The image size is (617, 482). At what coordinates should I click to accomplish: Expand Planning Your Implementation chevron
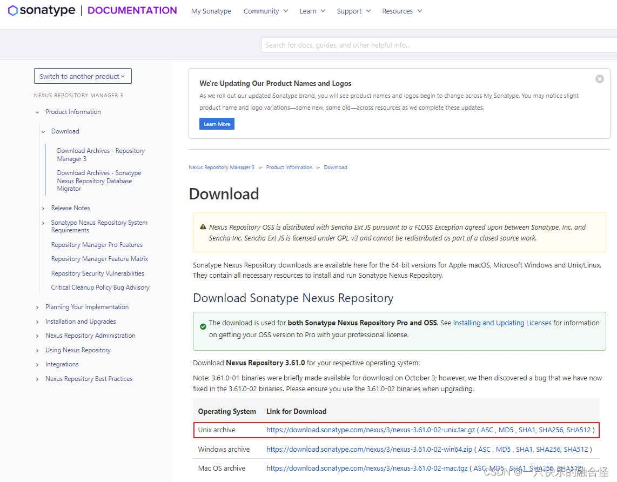37,307
